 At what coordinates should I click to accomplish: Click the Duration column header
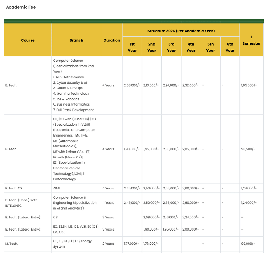click(x=112, y=40)
